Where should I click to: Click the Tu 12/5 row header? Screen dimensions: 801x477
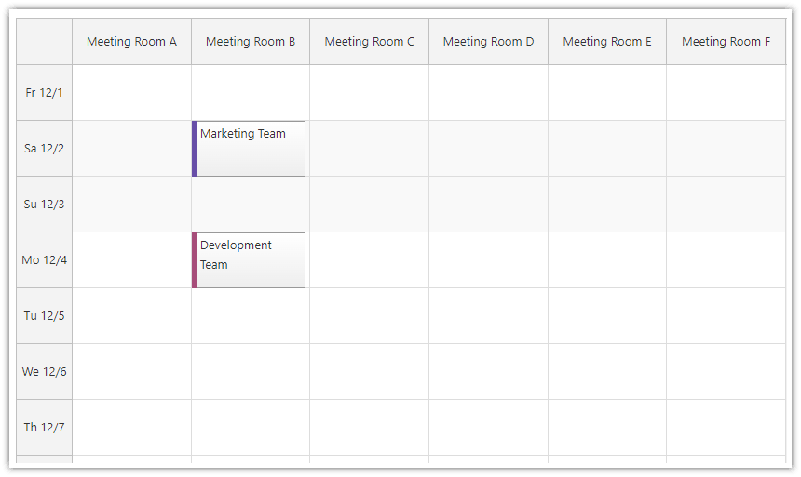point(45,316)
